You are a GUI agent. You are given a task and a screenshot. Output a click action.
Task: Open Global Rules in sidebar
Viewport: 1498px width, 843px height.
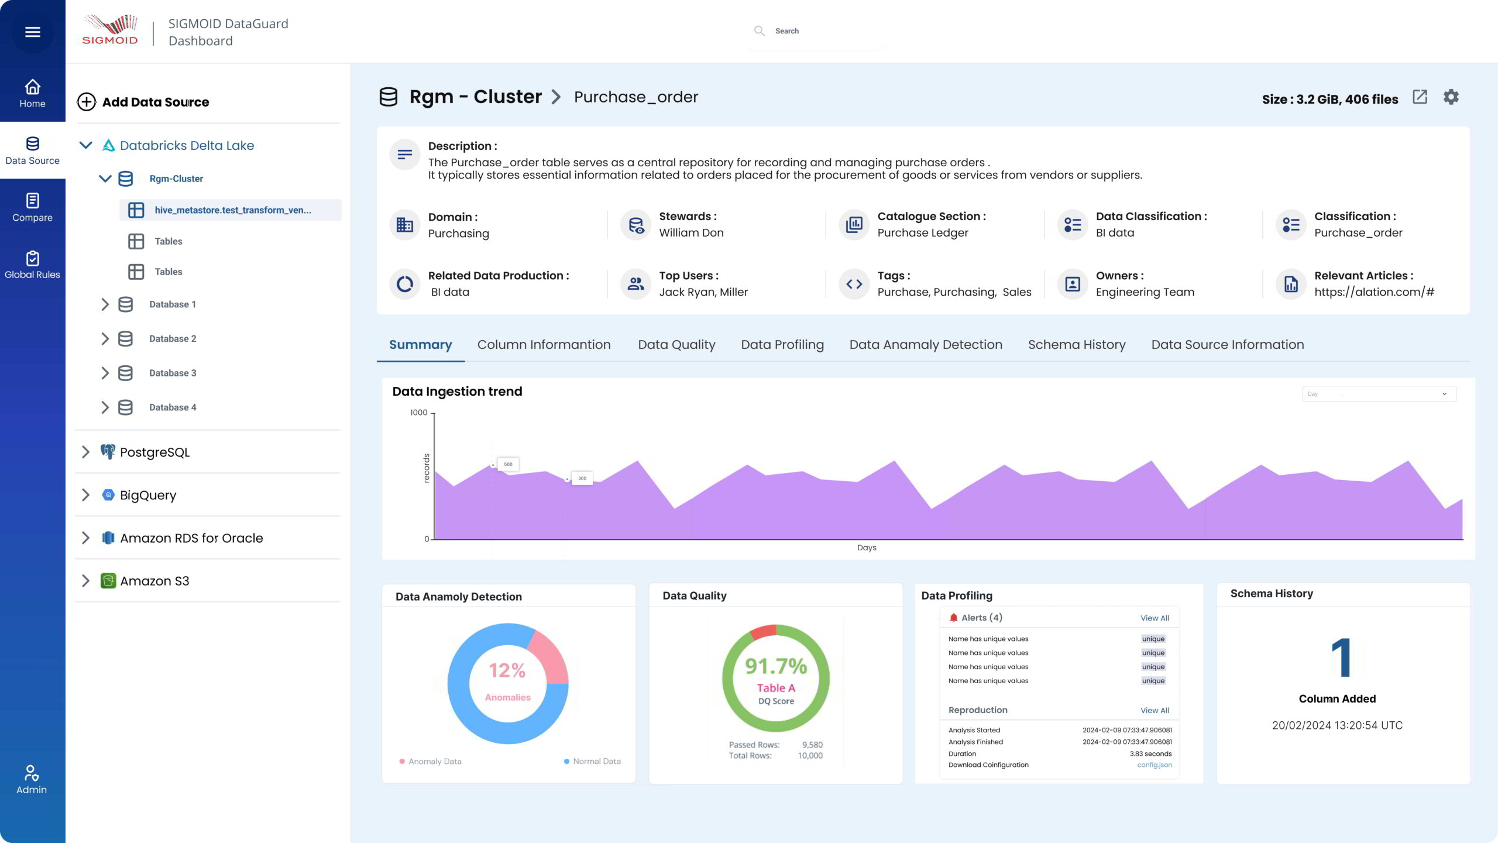32,265
